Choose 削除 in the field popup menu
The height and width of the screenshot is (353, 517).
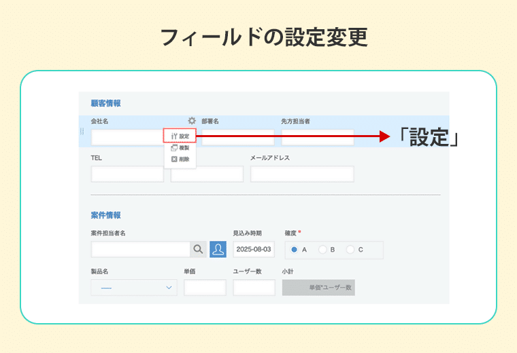(x=180, y=160)
